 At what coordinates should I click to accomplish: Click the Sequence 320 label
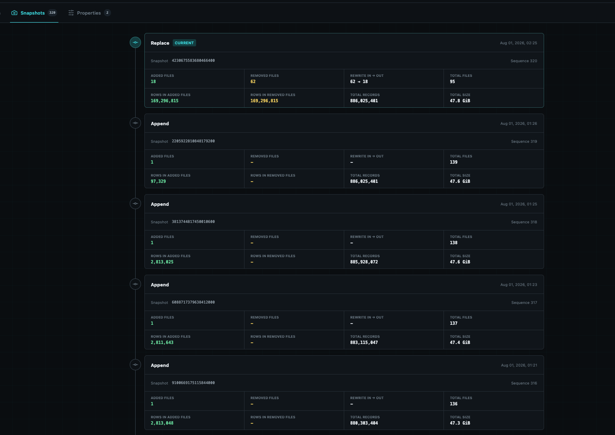pyautogui.click(x=524, y=61)
